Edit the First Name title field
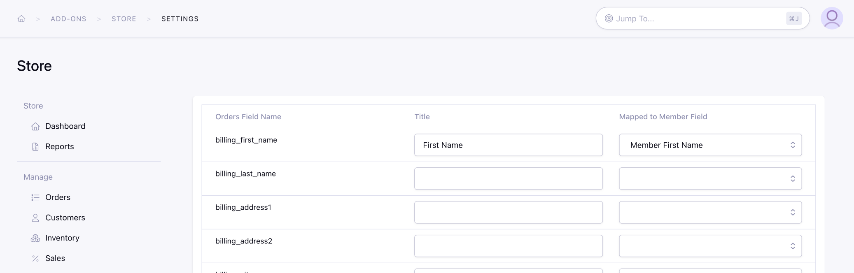854x273 pixels. 508,145
